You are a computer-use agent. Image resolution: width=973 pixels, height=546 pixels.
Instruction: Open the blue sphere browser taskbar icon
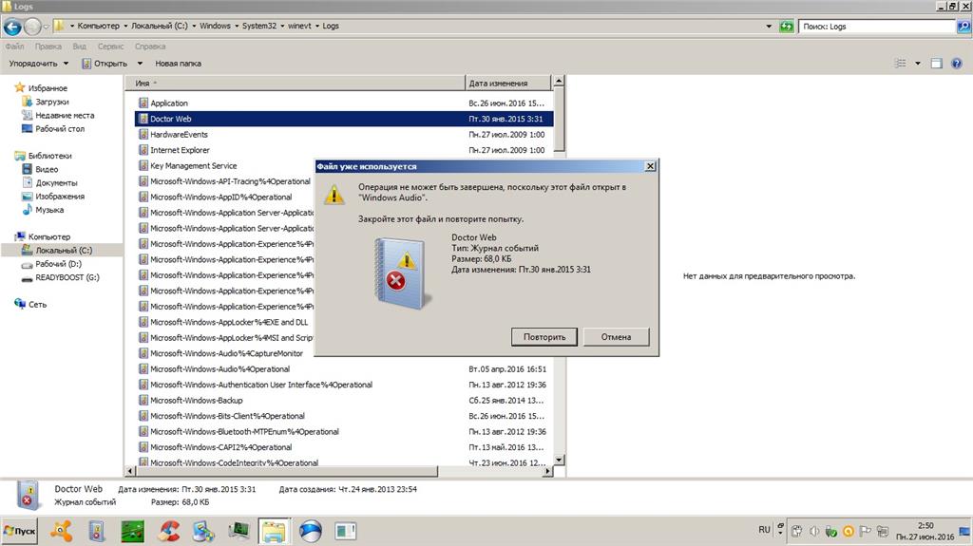point(311,531)
